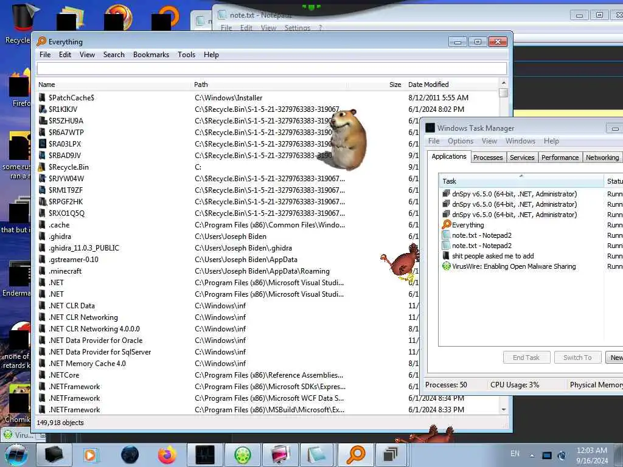Click the Task Manager title bar icon
The image size is (623, 467).
point(430,128)
